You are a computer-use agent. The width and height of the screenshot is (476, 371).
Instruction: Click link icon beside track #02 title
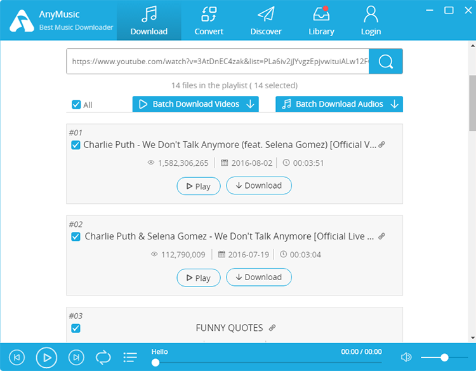(382, 236)
